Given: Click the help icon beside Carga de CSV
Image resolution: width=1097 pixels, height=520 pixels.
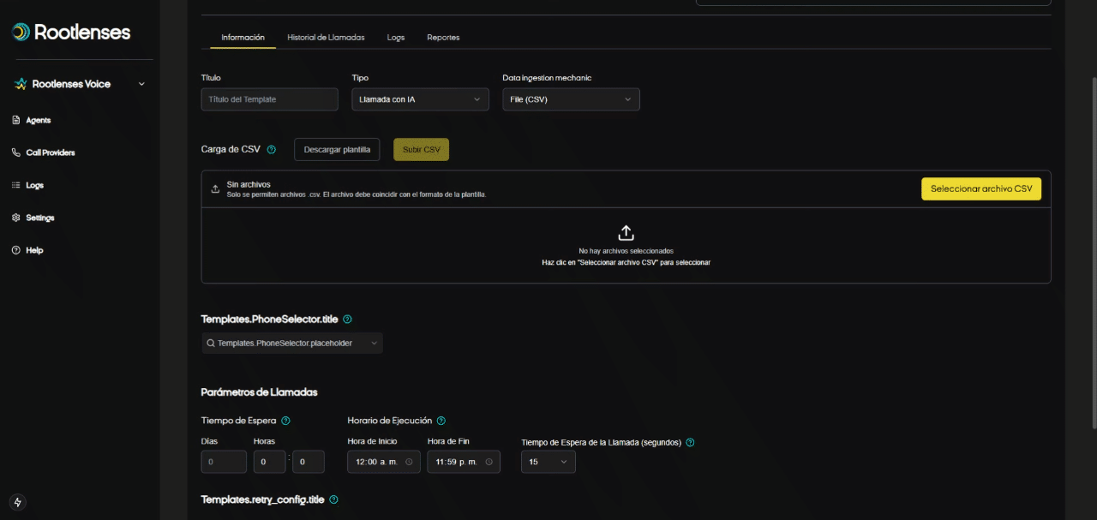Looking at the screenshot, I should pyautogui.click(x=272, y=150).
